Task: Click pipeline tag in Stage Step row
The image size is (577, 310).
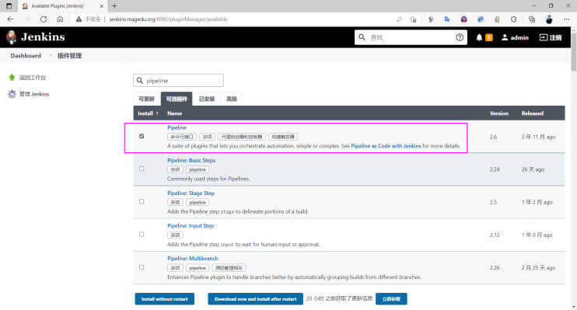Action: point(198,202)
